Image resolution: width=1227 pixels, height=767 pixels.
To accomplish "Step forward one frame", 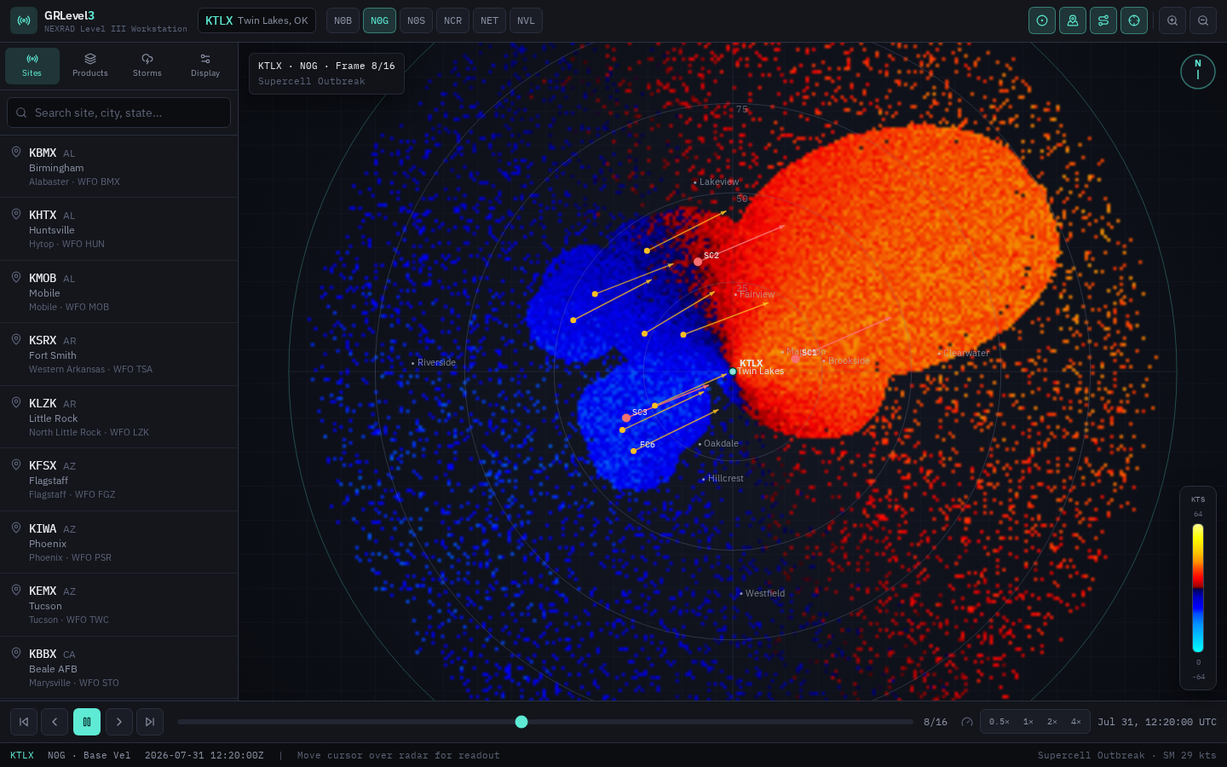I will (119, 722).
